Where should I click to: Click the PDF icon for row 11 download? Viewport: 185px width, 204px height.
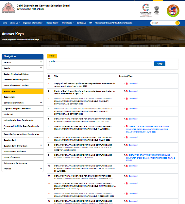pyautogui.click(x=127, y=176)
